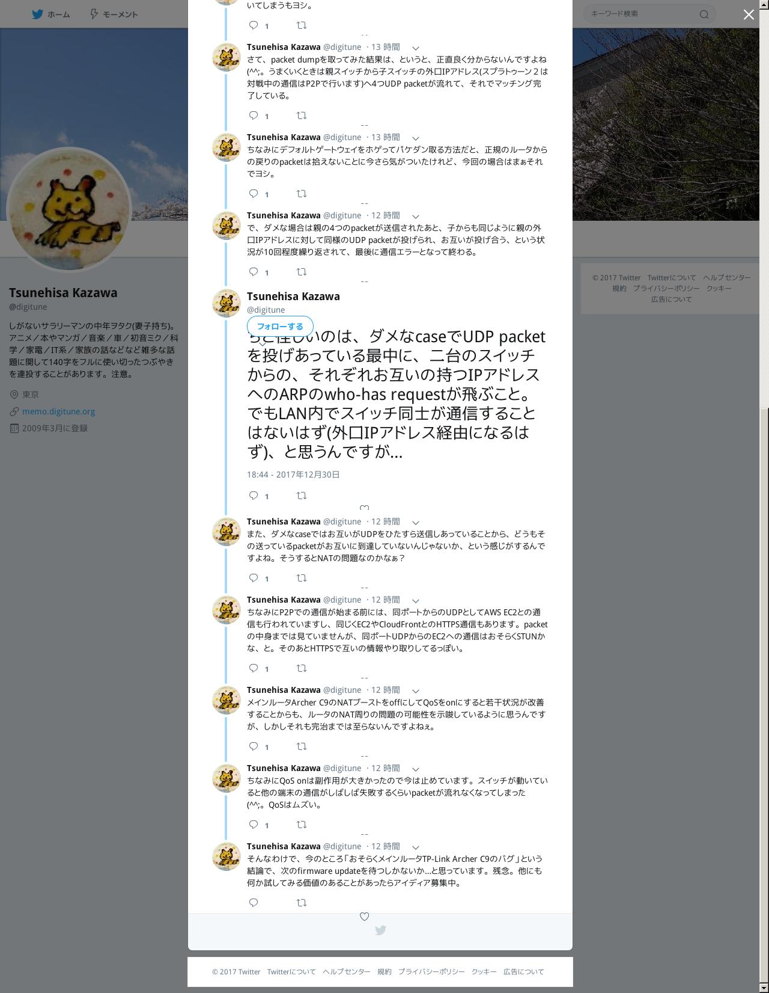Viewport: 769px width, 993px height.
Task: Click the search magnifier icon in the top bar
Action: point(704,14)
